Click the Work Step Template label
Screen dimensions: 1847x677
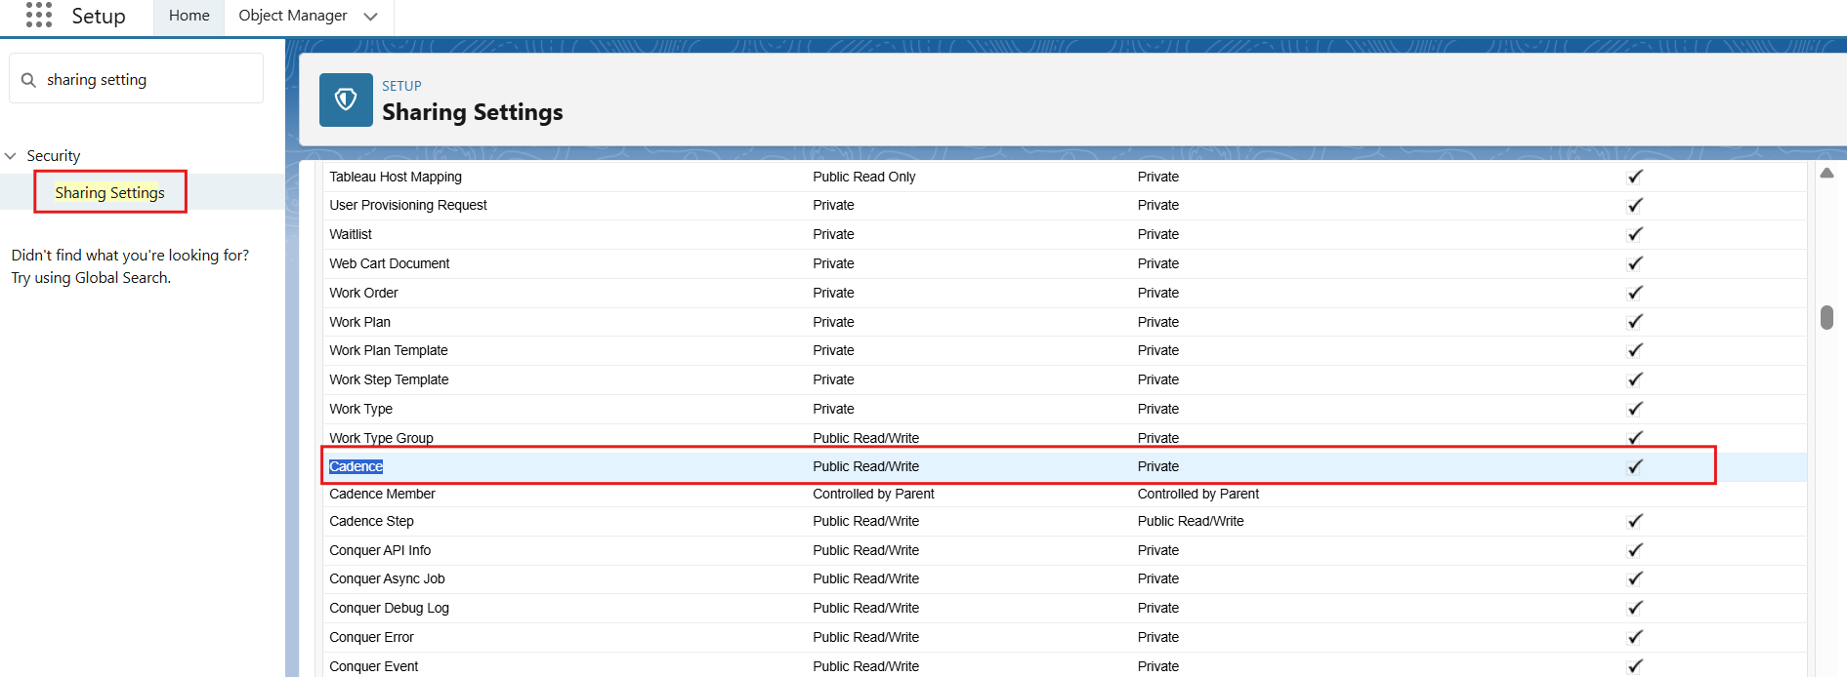click(389, 379)
